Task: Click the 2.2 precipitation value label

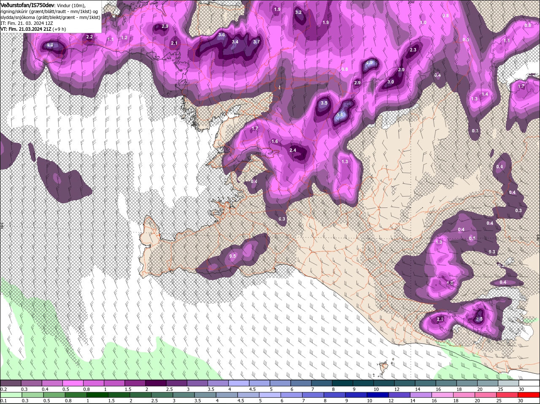Action: (89, 37)
